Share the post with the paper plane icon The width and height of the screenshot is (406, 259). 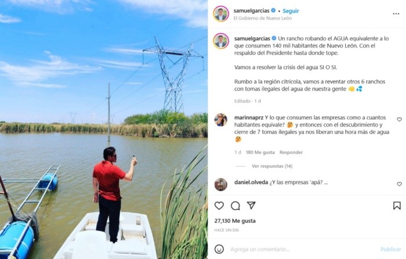click(251, 206)
